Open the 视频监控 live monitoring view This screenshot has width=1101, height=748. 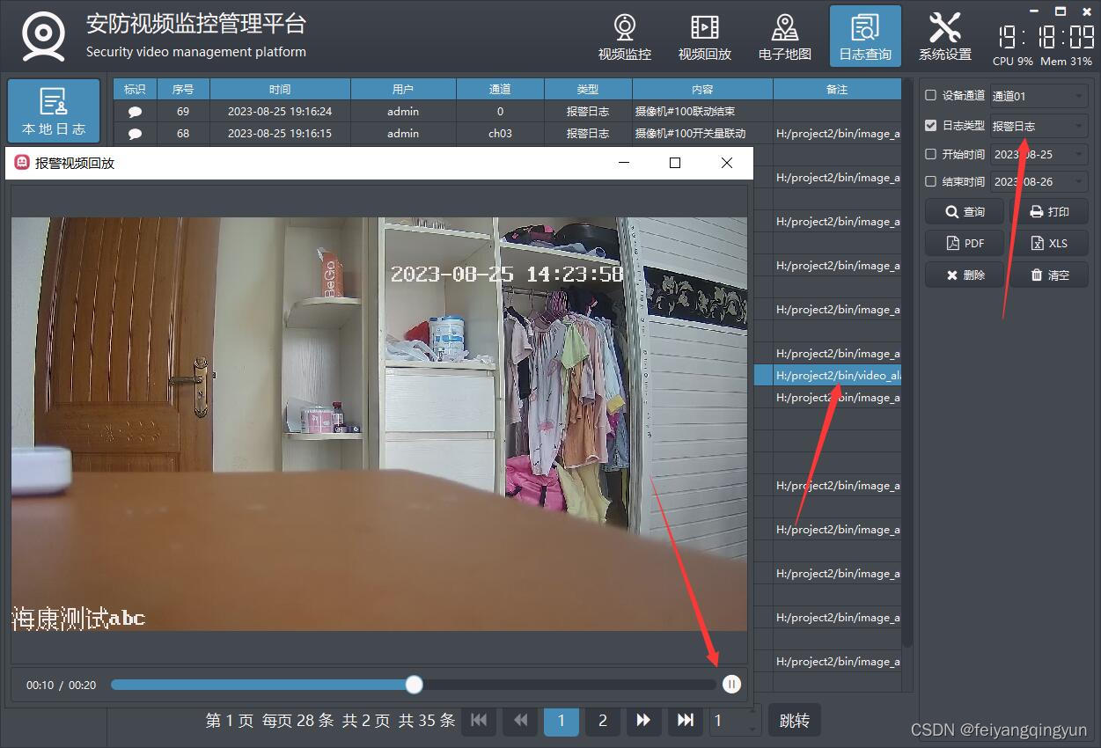point(624,35)
